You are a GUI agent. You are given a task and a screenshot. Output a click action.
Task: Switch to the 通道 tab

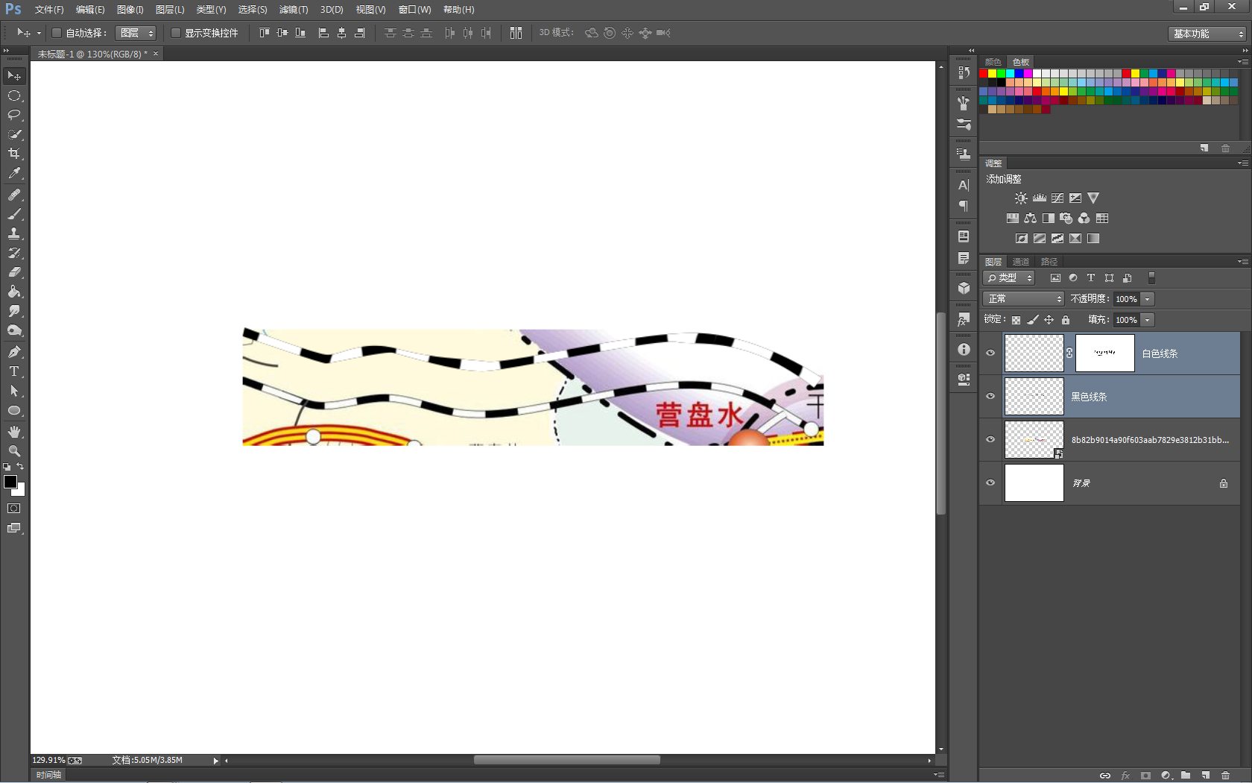point(1020,262)
